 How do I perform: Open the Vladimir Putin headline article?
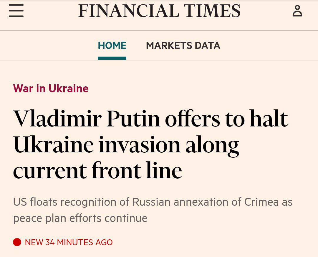(x=150, y=119)
